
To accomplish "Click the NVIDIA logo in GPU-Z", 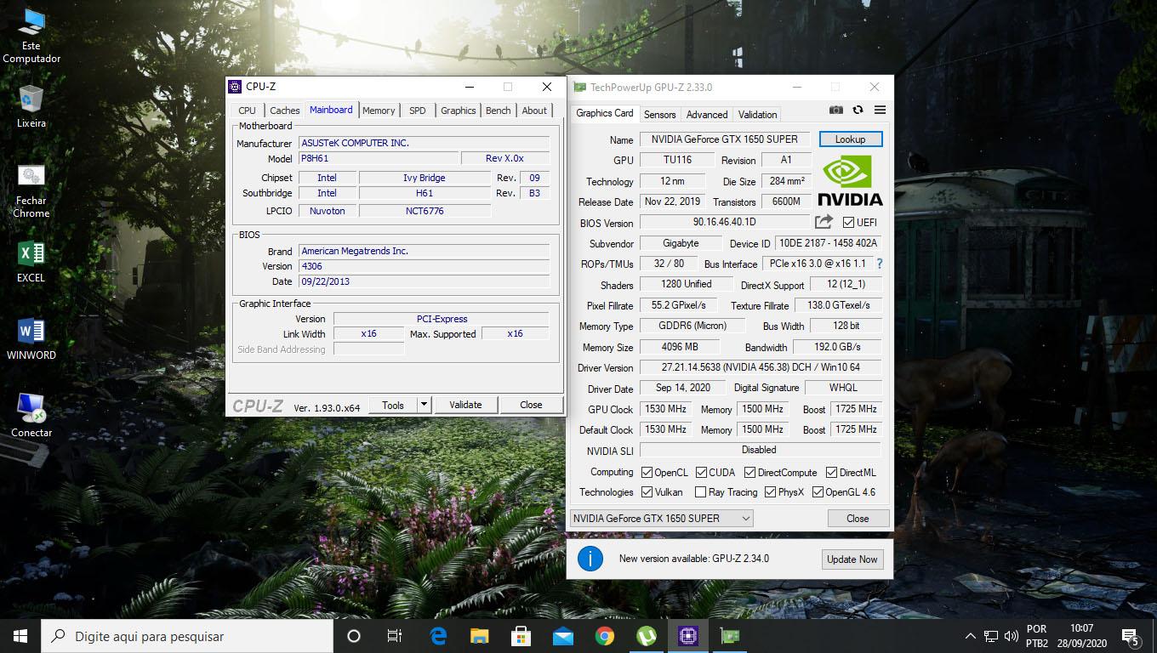I will coord(850,179).
